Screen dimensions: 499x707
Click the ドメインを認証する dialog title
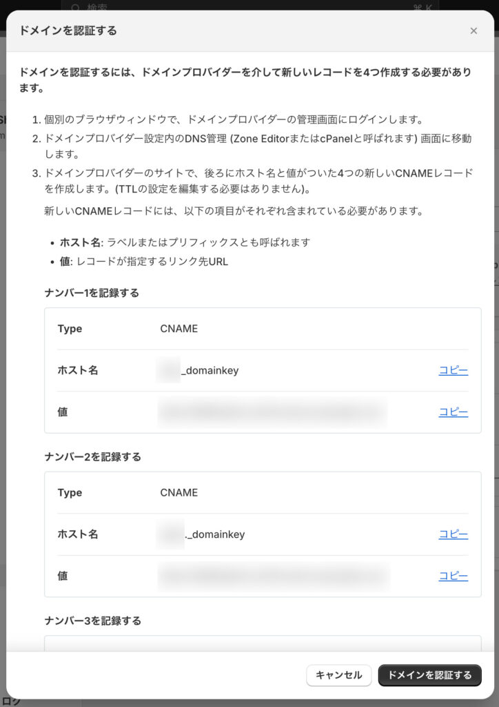click(x=68, y=30)
